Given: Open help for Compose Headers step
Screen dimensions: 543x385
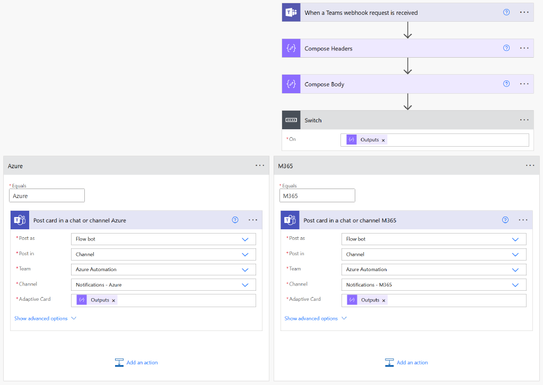Looking at the screenshot, I should tap(506, 48).
